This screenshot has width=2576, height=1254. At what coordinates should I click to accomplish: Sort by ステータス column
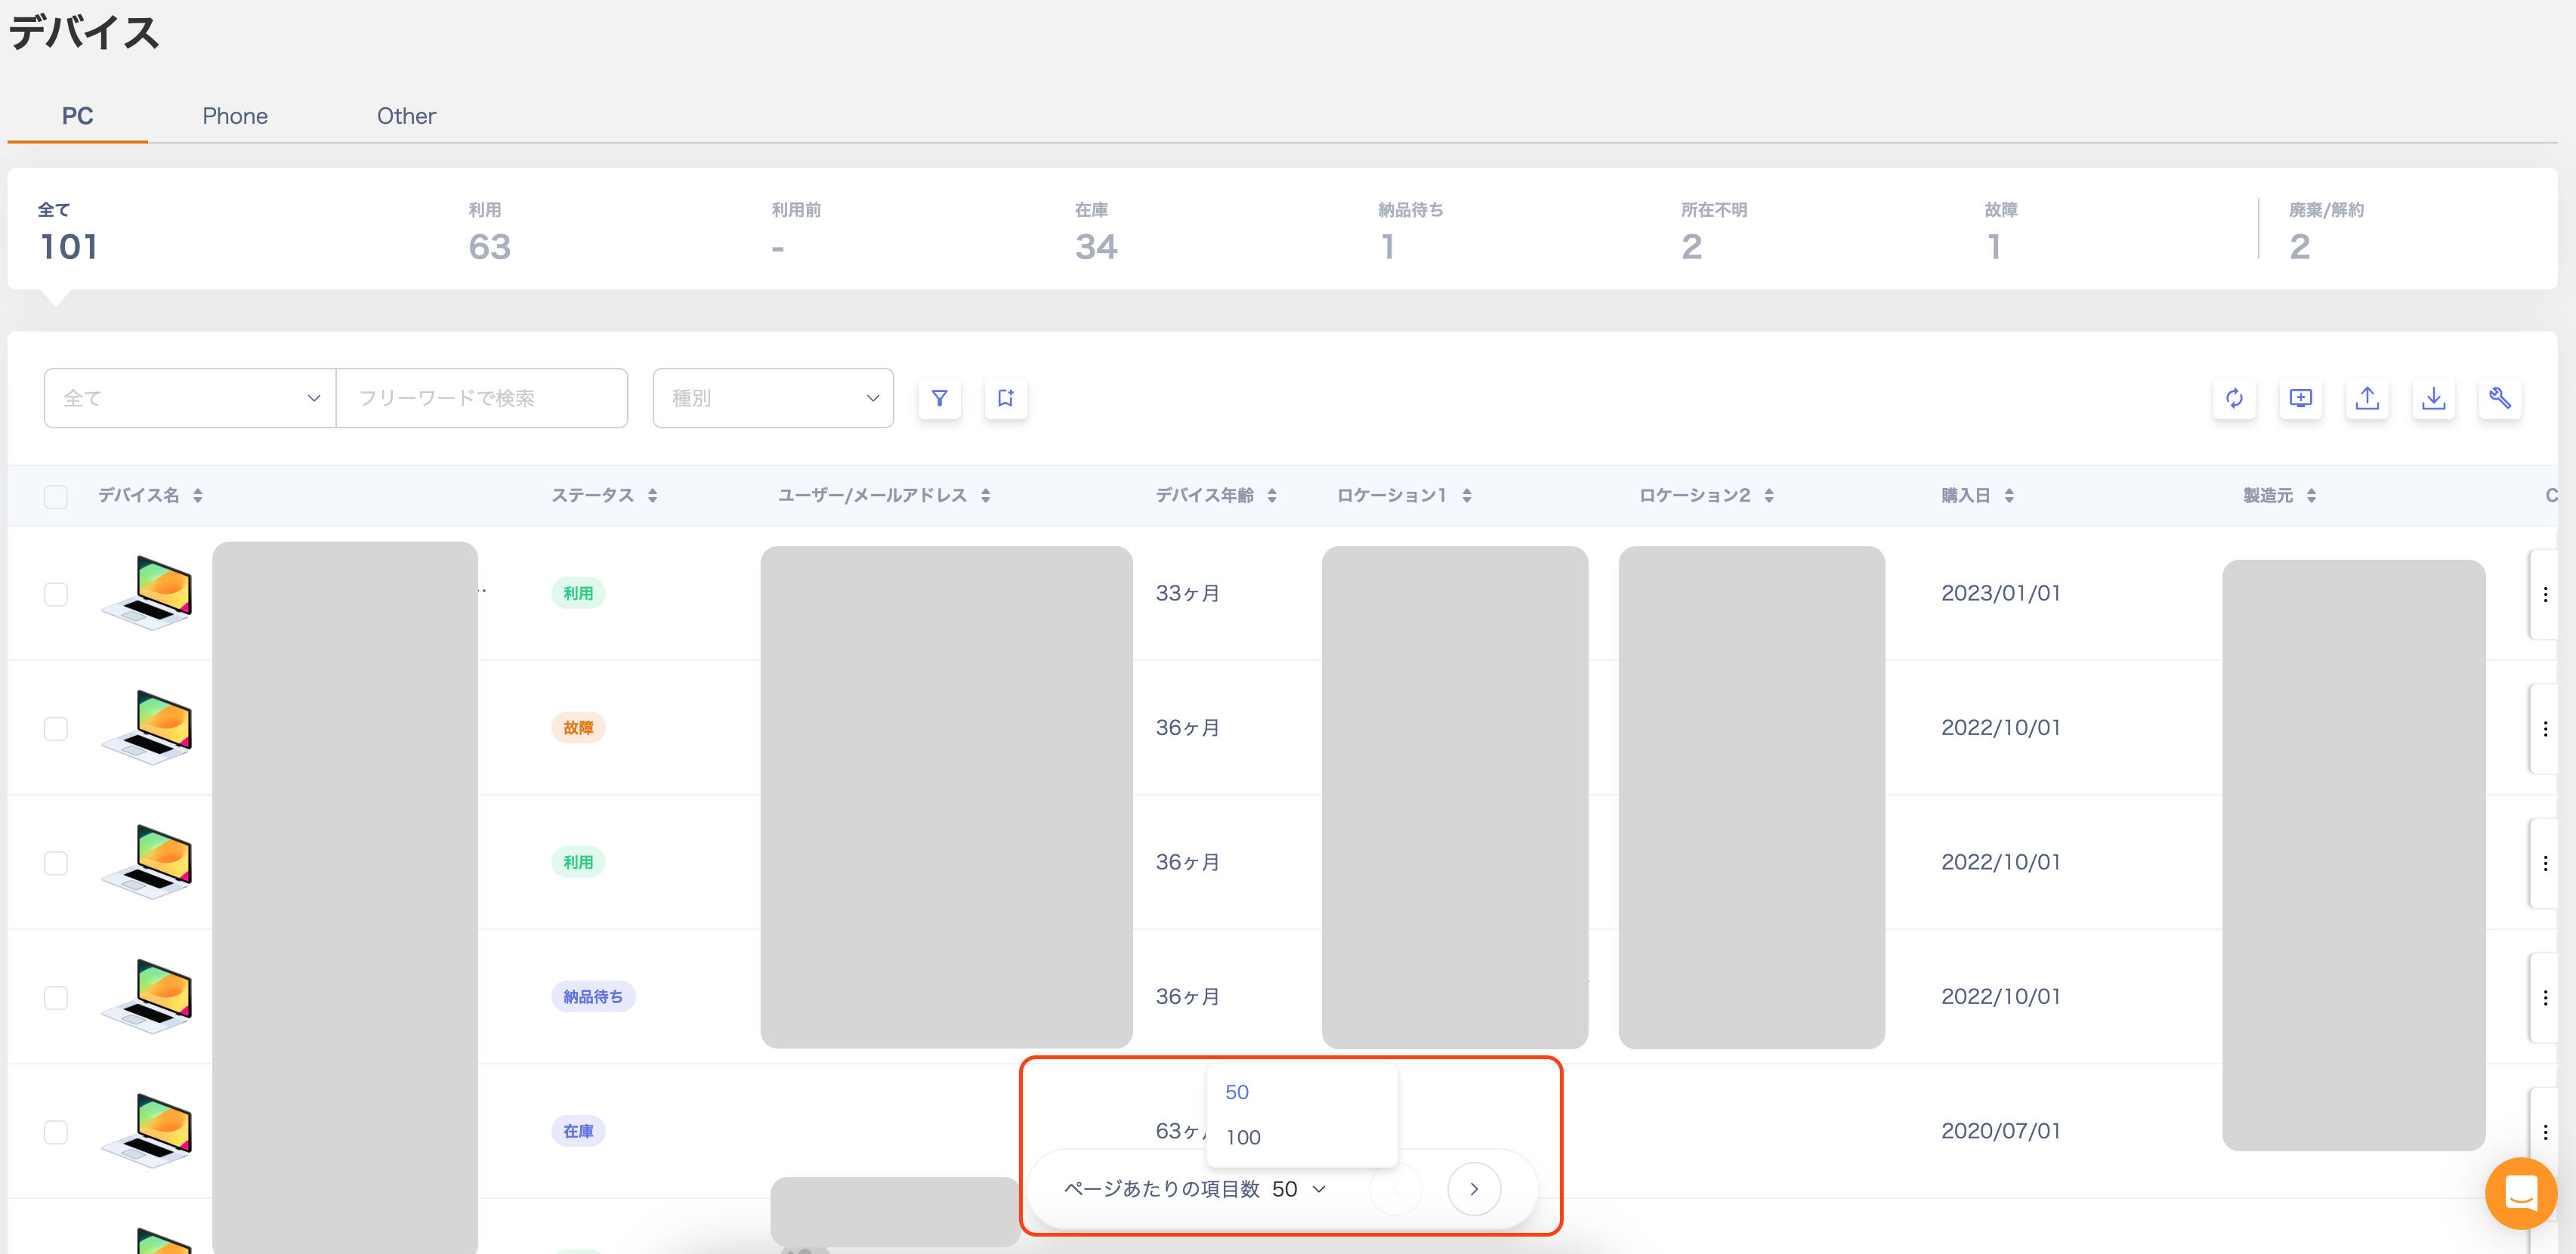point(652,495)
